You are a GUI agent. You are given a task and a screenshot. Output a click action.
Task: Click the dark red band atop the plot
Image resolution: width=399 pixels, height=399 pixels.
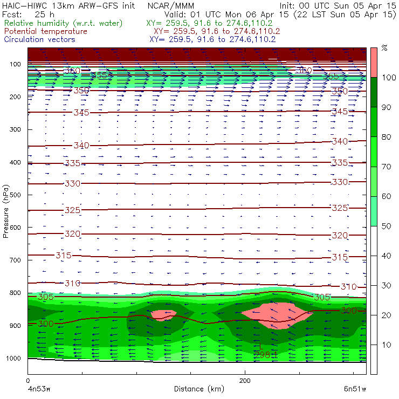(x=197, y=54)
